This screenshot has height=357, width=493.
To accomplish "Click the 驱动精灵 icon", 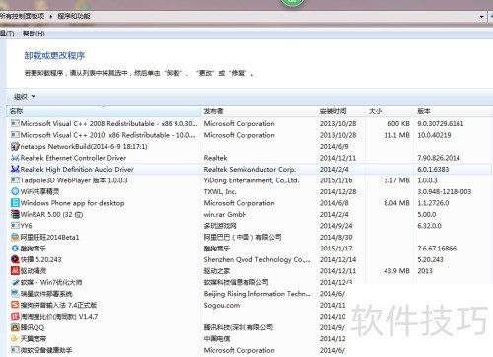I will tap(15, 271).
